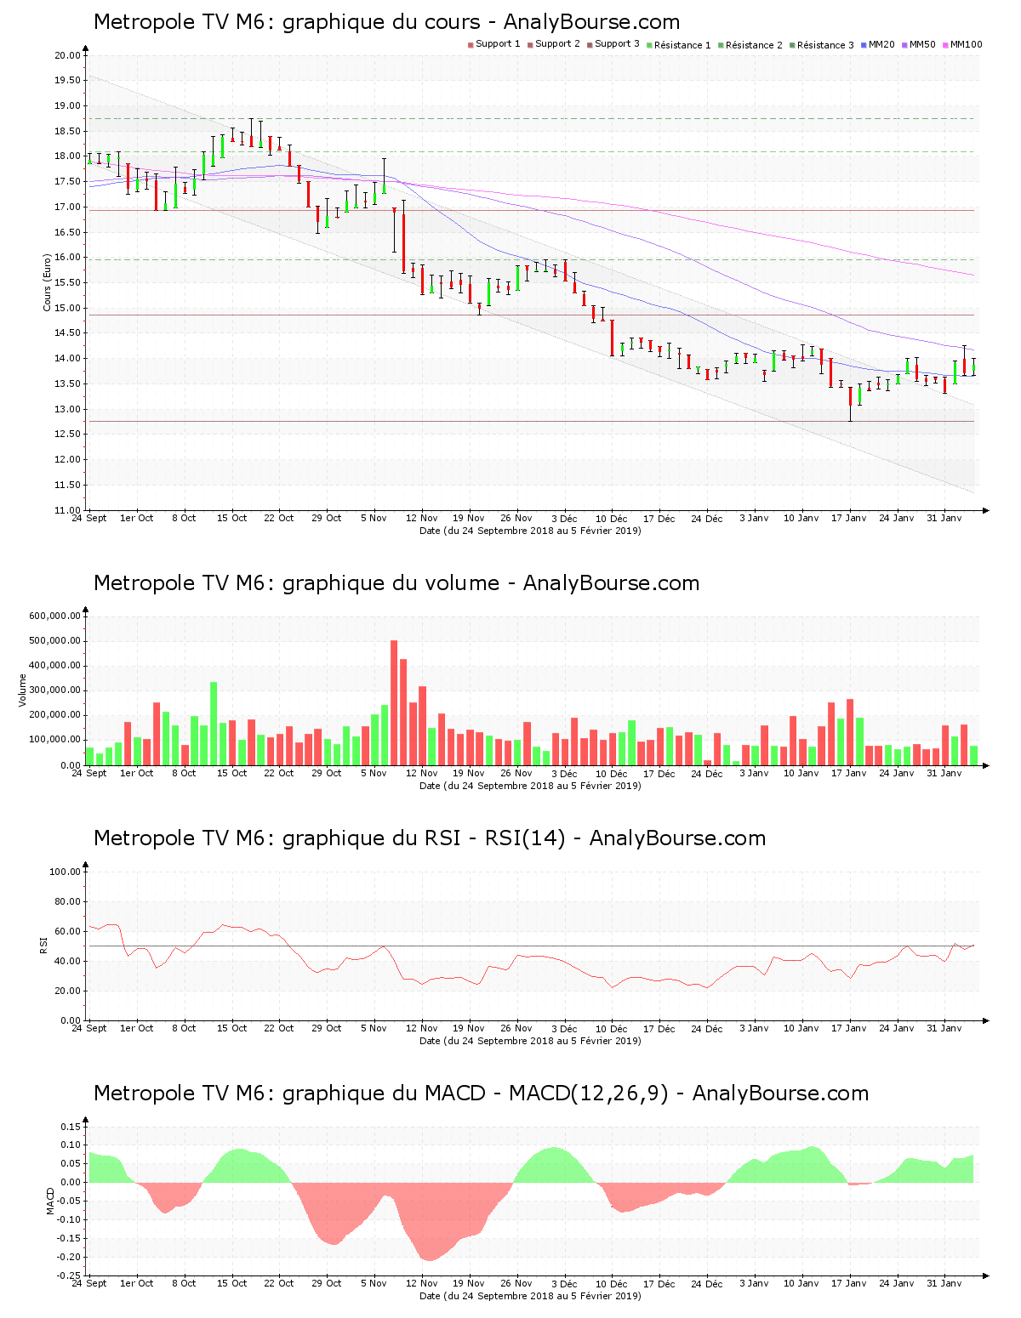This screenshot has width=1021, height=1318.
Task: Select the 'Support 2' legend label
Action: (x=557, y=44)
